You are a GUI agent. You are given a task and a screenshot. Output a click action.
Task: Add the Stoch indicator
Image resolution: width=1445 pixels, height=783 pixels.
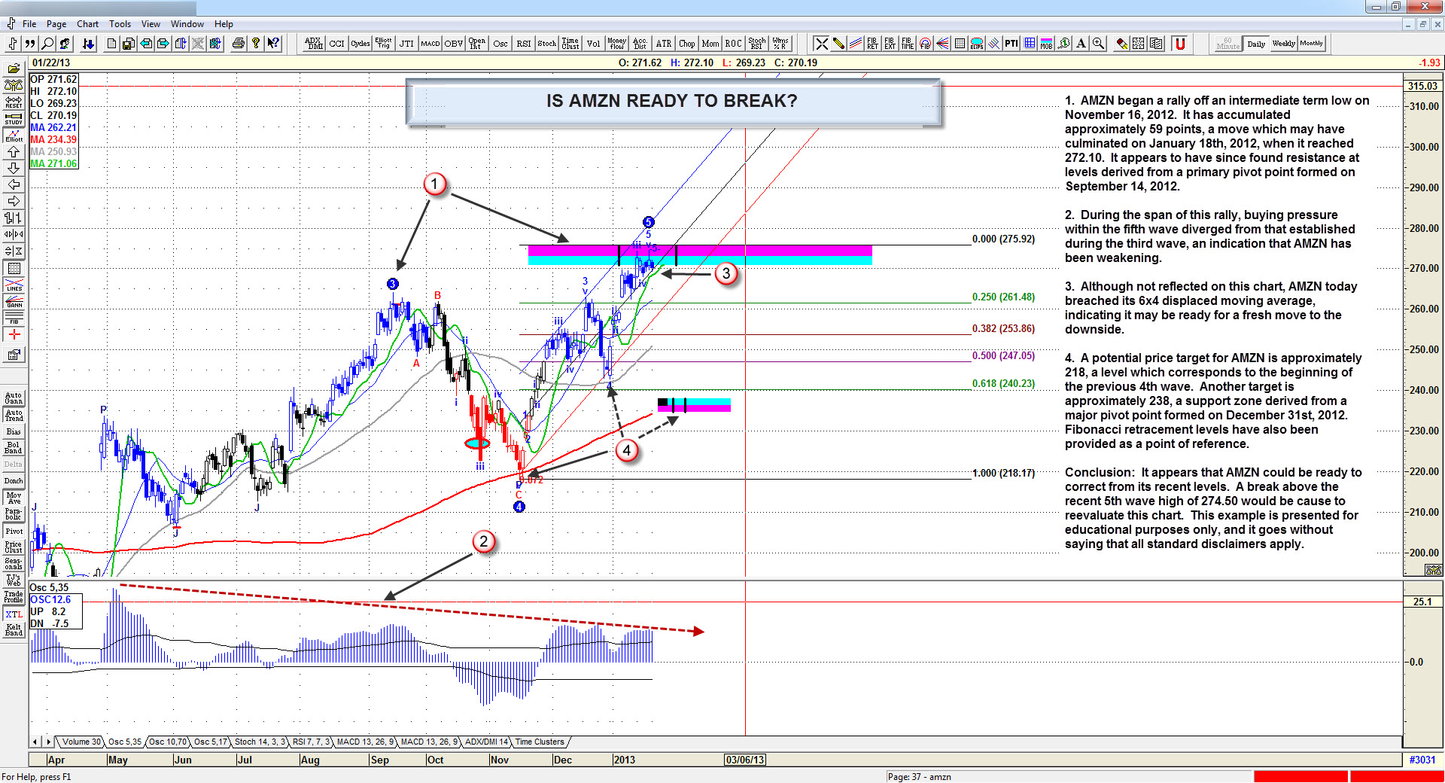click(547, 44)
